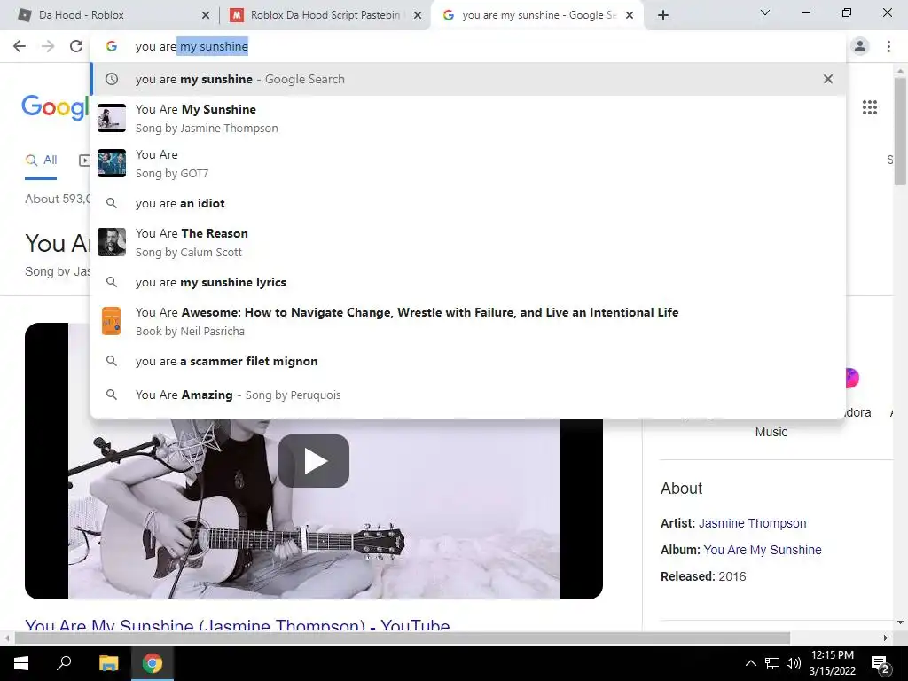The width and height of the screenshot is (908, 681).
Task: Click the orange You Are Awesome book cover
Action: (x=111, y=321)
